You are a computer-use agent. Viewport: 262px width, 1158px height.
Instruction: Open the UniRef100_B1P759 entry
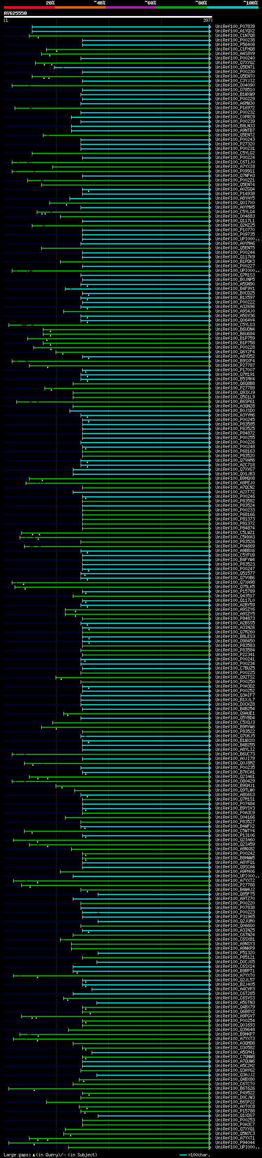coord(235,338)
